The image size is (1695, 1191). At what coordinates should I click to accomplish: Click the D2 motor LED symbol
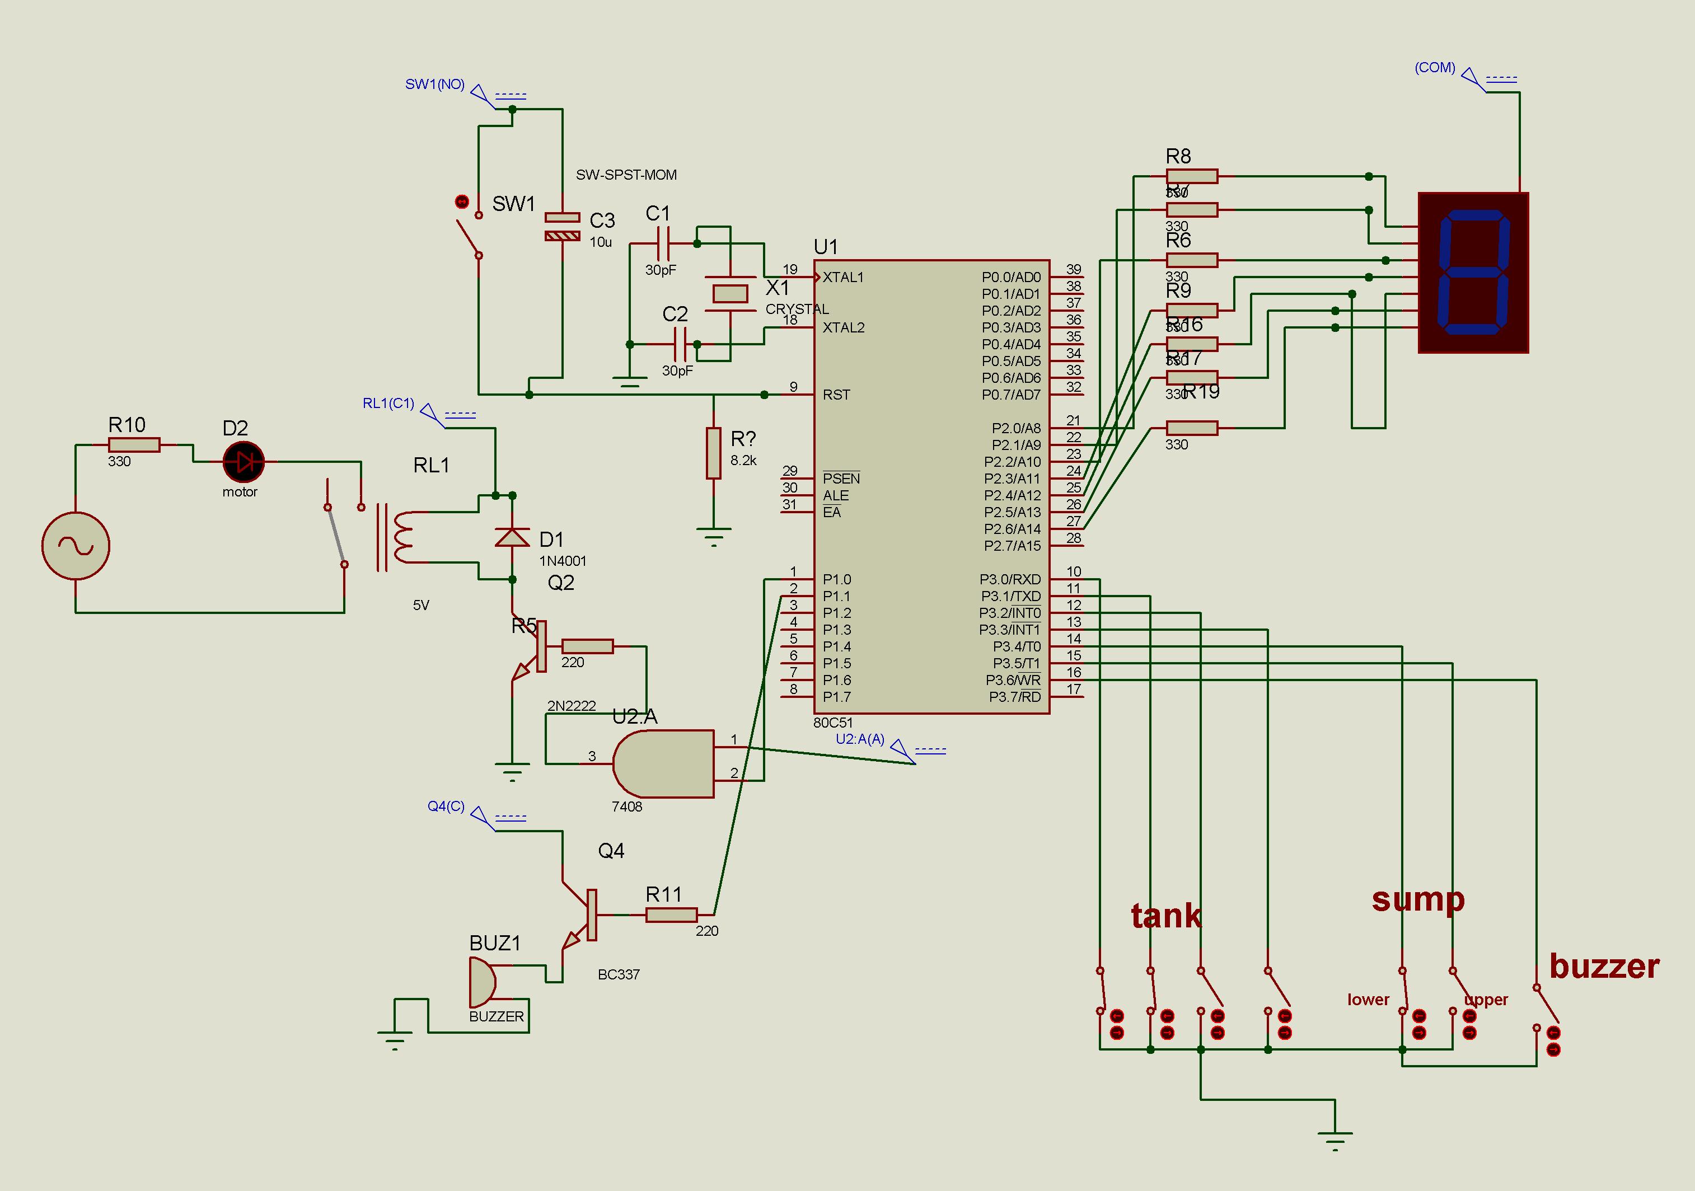click(x=243, y=462)
